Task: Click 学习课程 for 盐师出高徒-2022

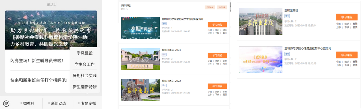Action: point(217,86)
